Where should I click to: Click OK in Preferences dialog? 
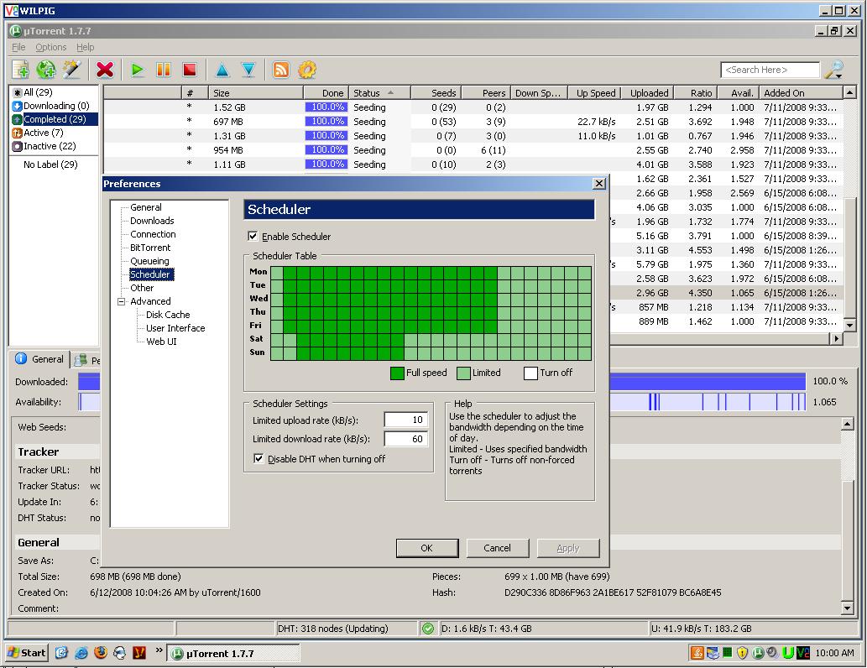pos(427,548)
